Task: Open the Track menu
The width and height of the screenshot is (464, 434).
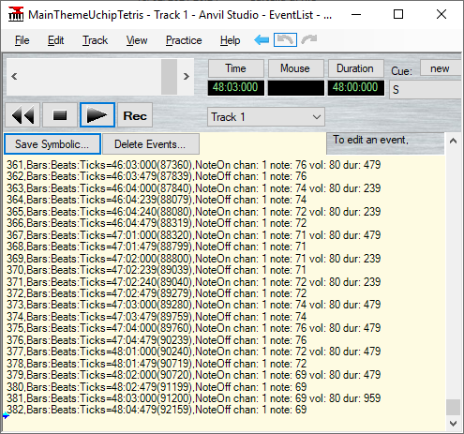Action: pyautogui.click(x=95, y=40)
